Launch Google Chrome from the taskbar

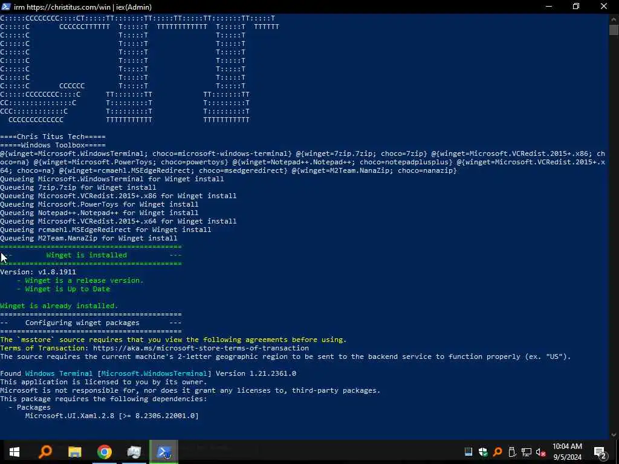click(105, 452)
